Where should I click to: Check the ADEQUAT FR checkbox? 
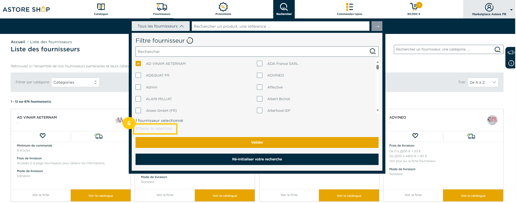coord(138,75)
